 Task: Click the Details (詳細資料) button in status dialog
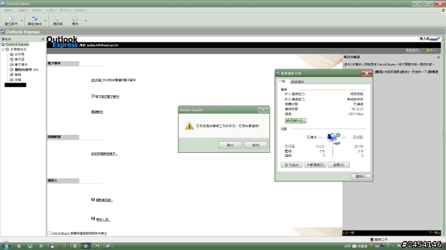(295, 121)
